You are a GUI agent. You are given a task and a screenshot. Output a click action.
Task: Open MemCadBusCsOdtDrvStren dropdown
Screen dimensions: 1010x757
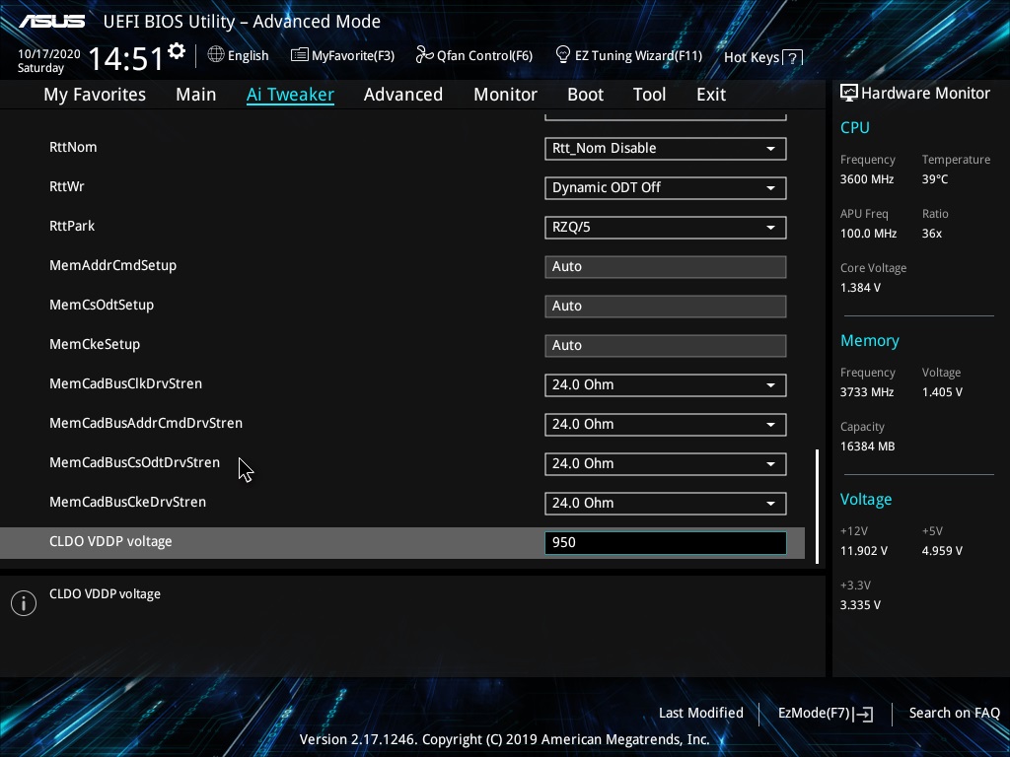point(666,464)
